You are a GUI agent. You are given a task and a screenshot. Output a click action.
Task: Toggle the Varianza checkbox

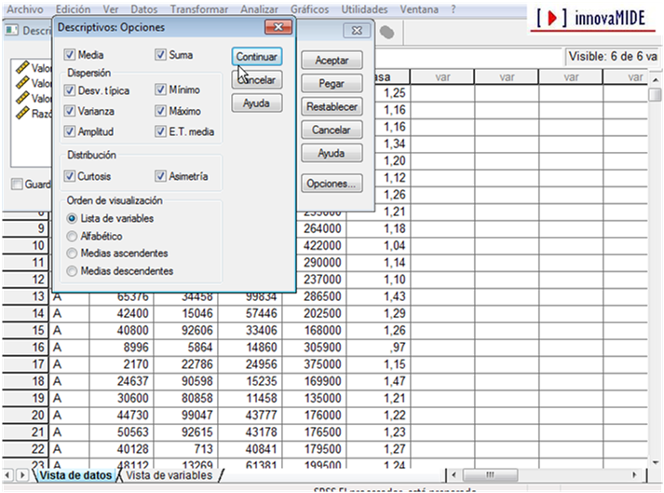coord(70,111)
